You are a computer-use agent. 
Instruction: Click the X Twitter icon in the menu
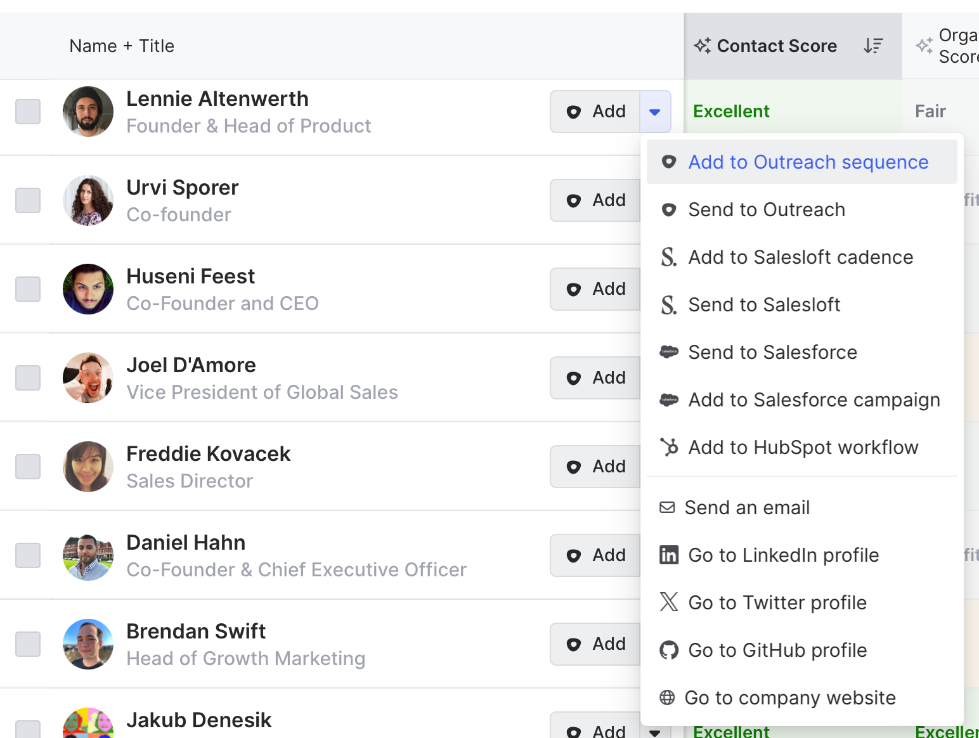[x=669, y=602]
